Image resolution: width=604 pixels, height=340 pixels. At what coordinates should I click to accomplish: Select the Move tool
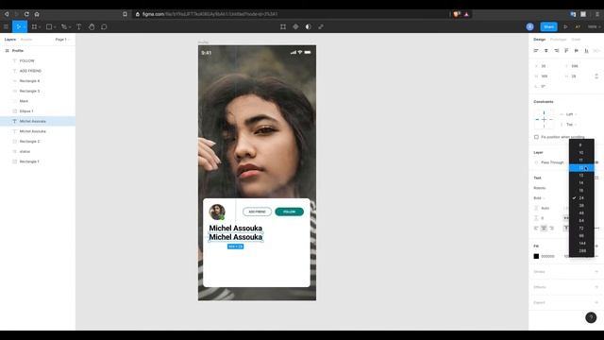coord(19,26)
